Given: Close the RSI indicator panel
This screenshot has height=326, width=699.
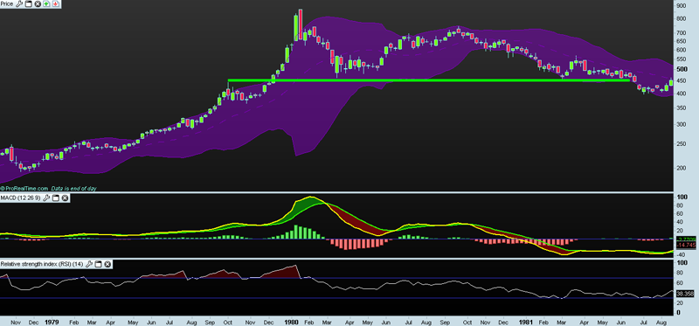Looking at the screenshot, I should coord(107,265).
